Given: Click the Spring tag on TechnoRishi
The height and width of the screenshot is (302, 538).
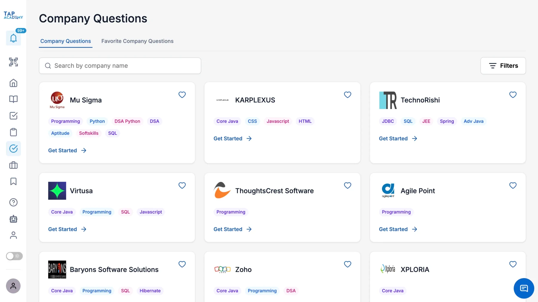Looking at the screenshot, I should point(447,121).
